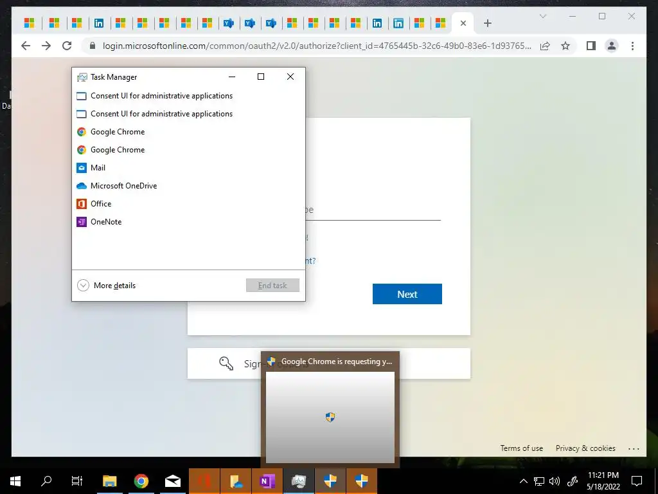Screen dimensions: 658x494
Task: Open Chrome's side panel
Action: point(591,46)
